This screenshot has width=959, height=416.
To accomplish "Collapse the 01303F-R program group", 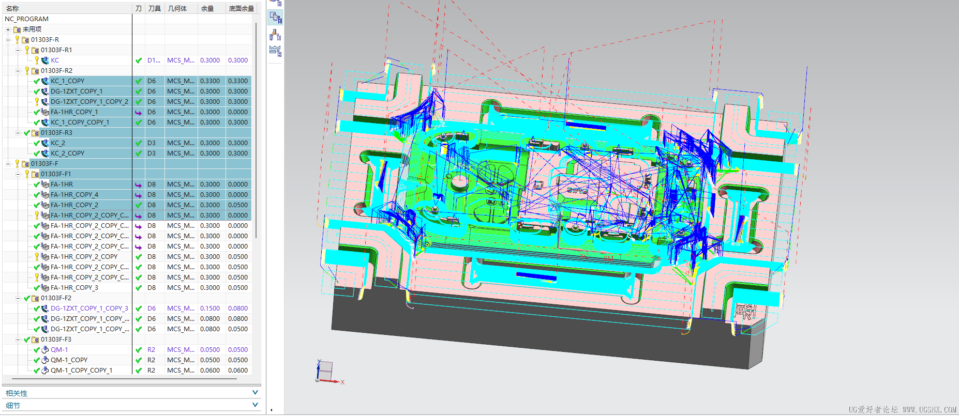I will click(x=8, y=40).
